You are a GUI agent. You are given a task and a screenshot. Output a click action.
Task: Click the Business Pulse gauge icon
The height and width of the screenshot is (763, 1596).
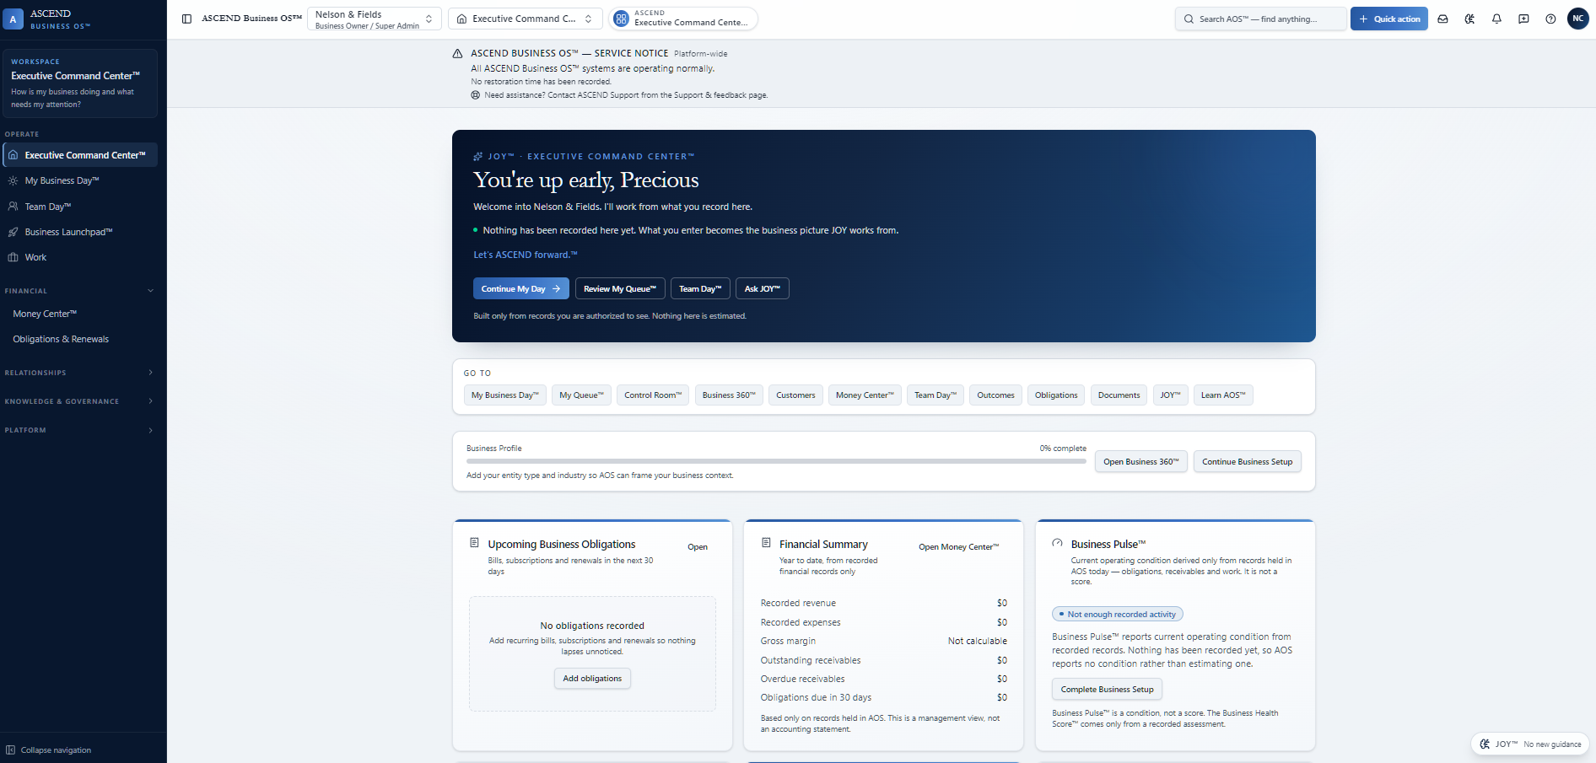[1057, 543]
